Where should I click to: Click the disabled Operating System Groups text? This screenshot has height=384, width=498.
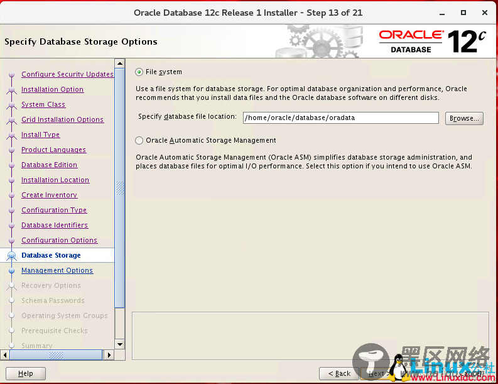click(x=65, y=315)
